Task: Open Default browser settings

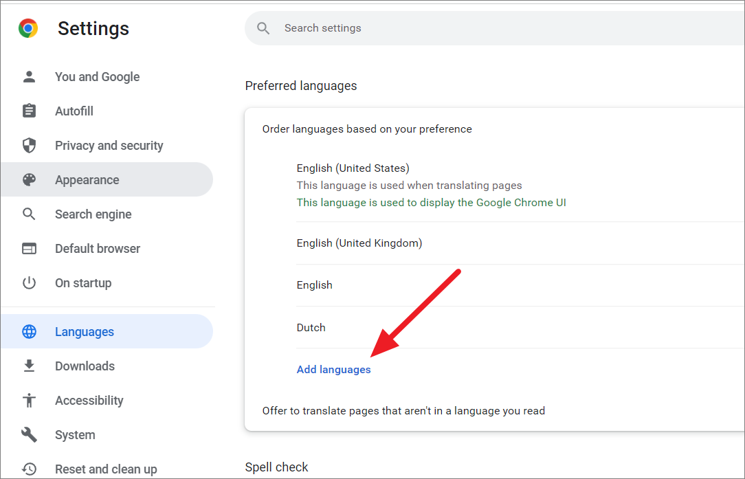Action: [107, 249]
